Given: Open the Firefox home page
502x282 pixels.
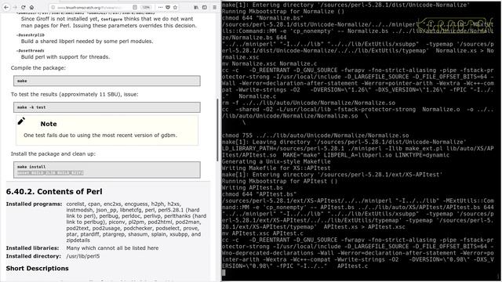Looking at the screenshot, I should (x=31, y=7).
